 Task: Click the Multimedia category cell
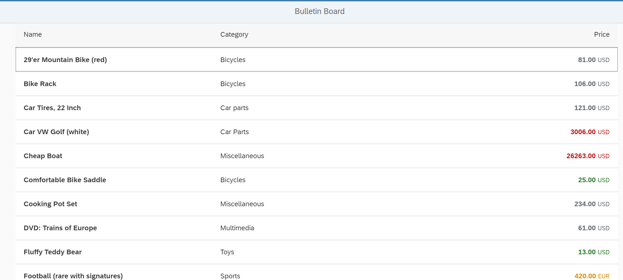237,228
